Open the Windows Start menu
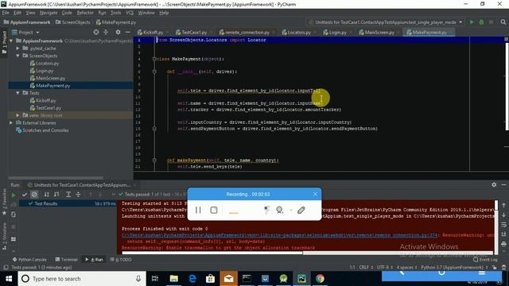509x286 pixels. click(9, 279)
